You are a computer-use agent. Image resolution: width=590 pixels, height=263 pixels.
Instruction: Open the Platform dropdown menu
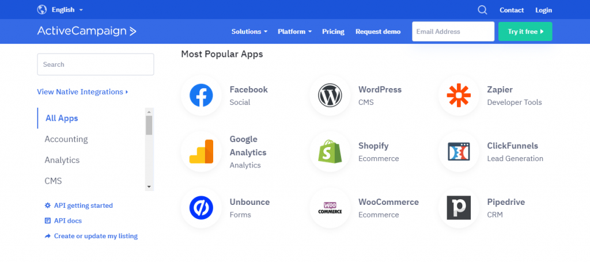click(x=294, y=32)
